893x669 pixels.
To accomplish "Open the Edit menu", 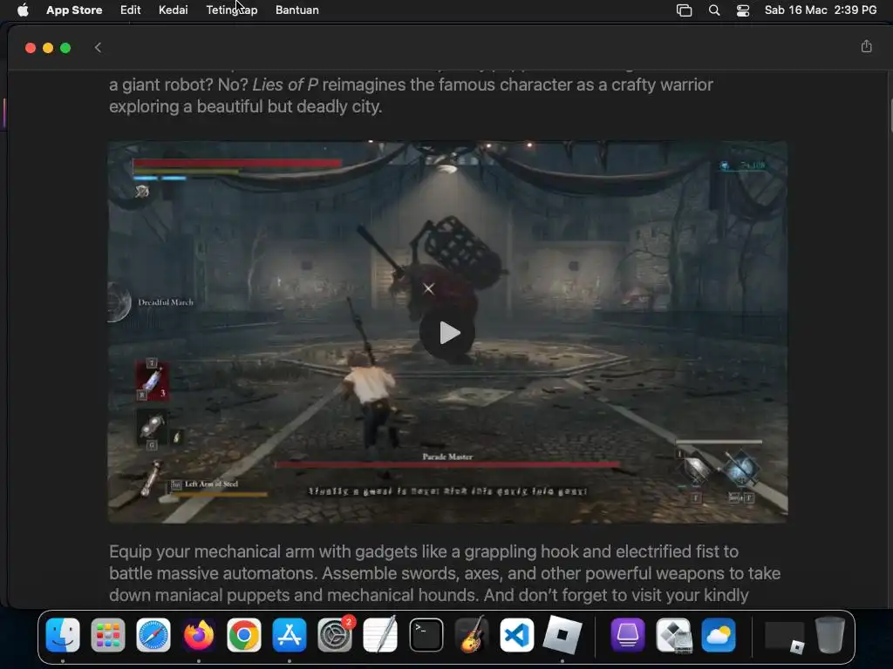I will pyautogui.click(x=131, y=10).
